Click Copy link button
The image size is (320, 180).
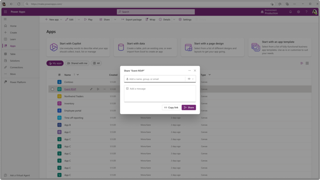(x=171, y=108)
